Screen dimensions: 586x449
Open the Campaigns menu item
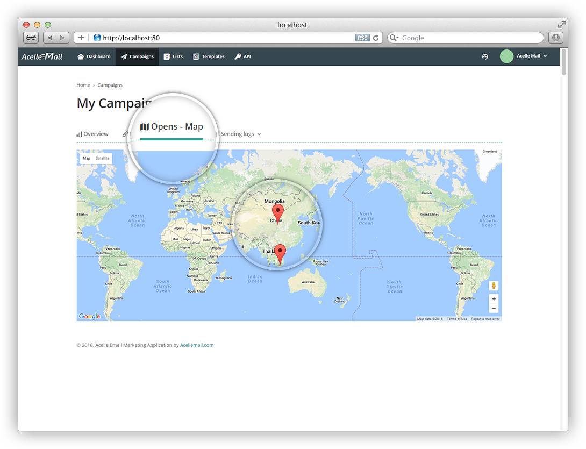(x=137, y=56)
